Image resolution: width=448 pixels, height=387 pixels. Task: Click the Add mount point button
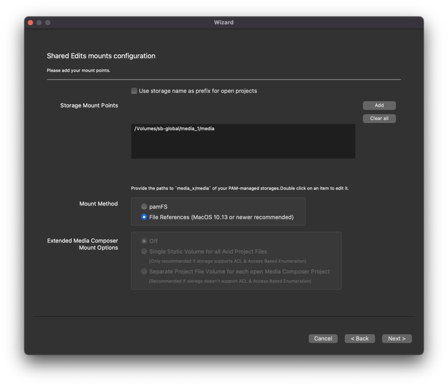(379, 105)
